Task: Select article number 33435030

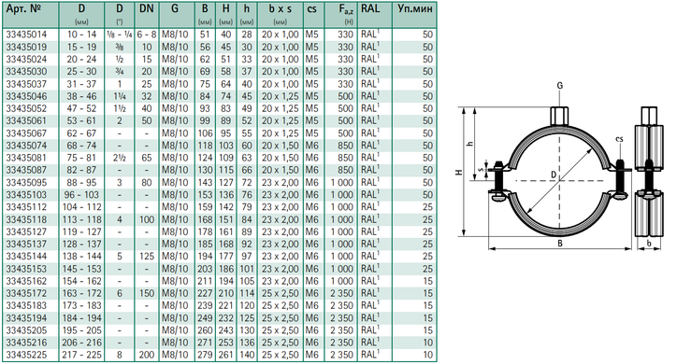Action: tap(26, 72)
